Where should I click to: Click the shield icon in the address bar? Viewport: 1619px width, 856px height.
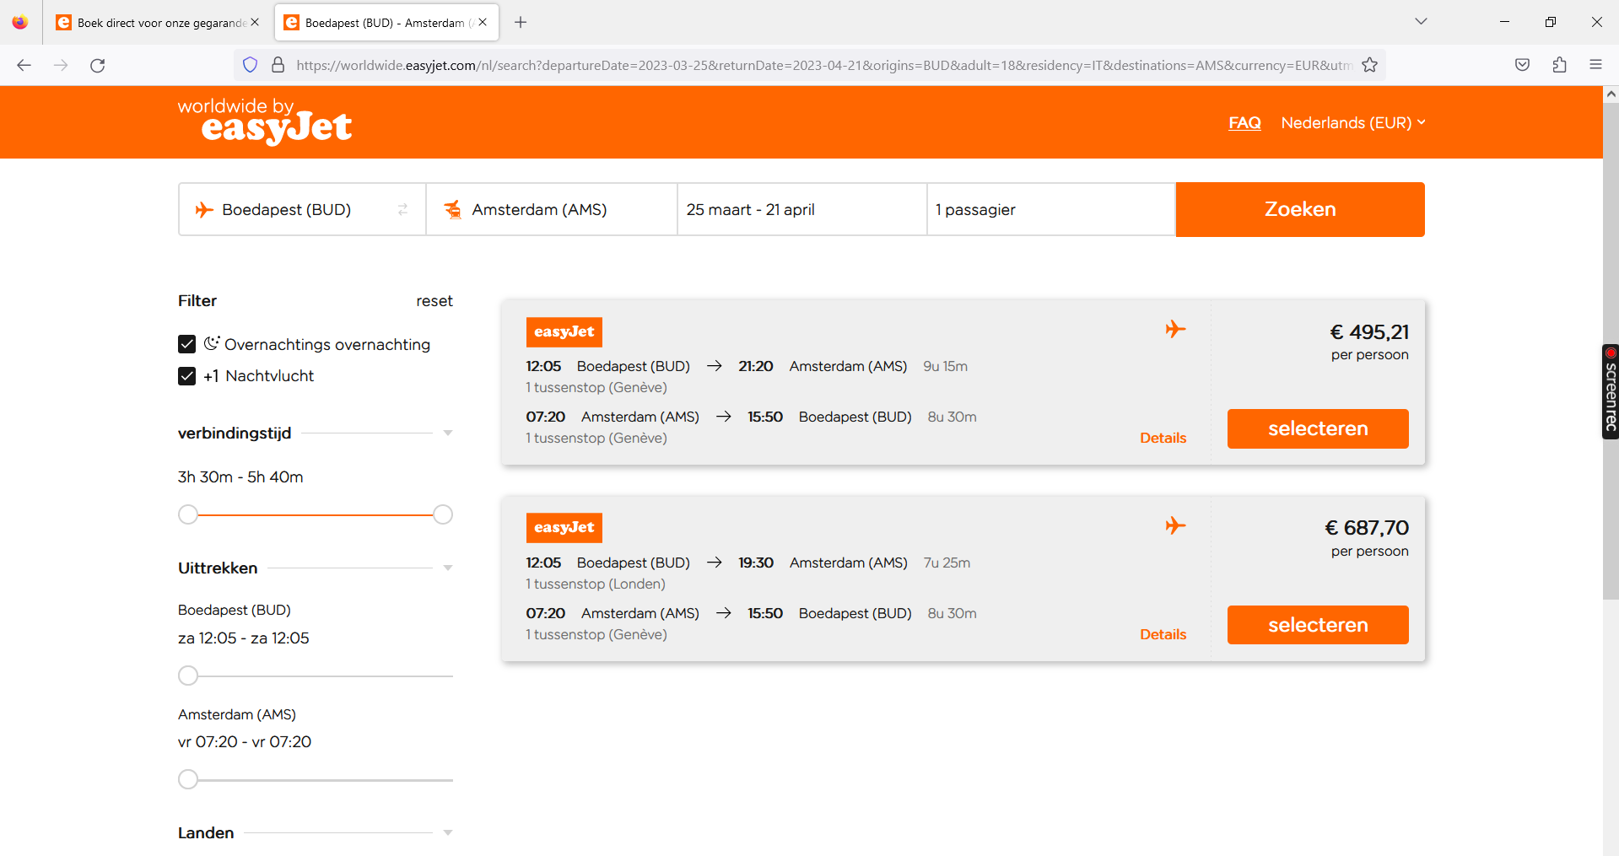250,64
